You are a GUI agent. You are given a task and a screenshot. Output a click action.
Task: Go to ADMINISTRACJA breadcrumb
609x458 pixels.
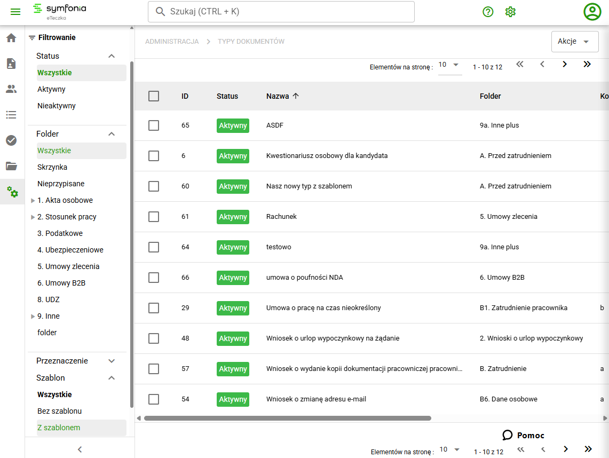point(172,42)
